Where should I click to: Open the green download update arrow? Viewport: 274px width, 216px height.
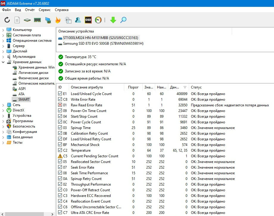click(113, 20)
